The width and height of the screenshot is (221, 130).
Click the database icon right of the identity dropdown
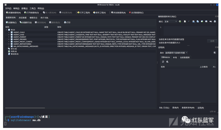tap(215, 53)
